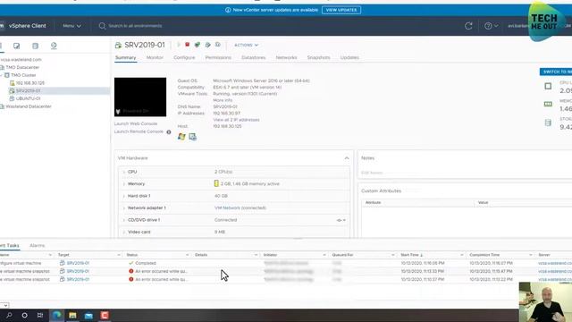Open taskbar search magnifier icon
The image size is (572, 322).
point(9,315)
